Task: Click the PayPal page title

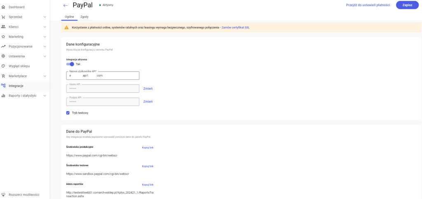Action: pos(82,5)
